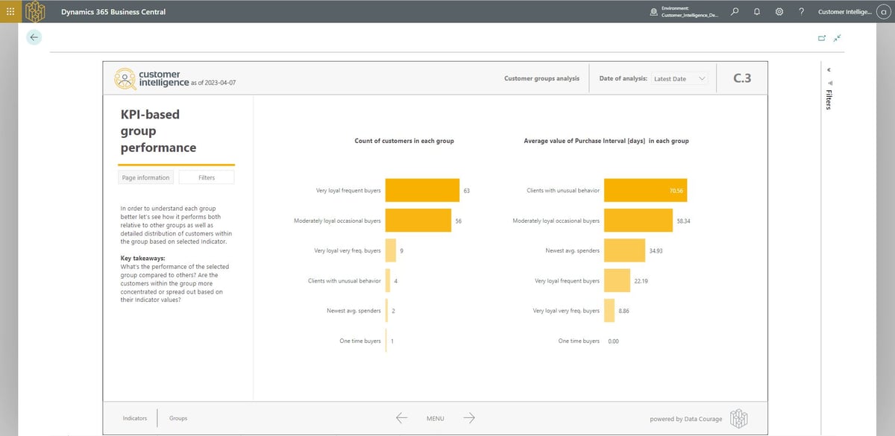The height and width of the screenshot is (436, 895).
Task: Go to the previous report page arrow
Action: (401, 418)
